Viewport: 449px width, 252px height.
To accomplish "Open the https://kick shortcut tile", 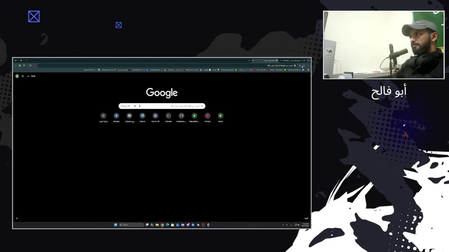I will click(194, 117).
